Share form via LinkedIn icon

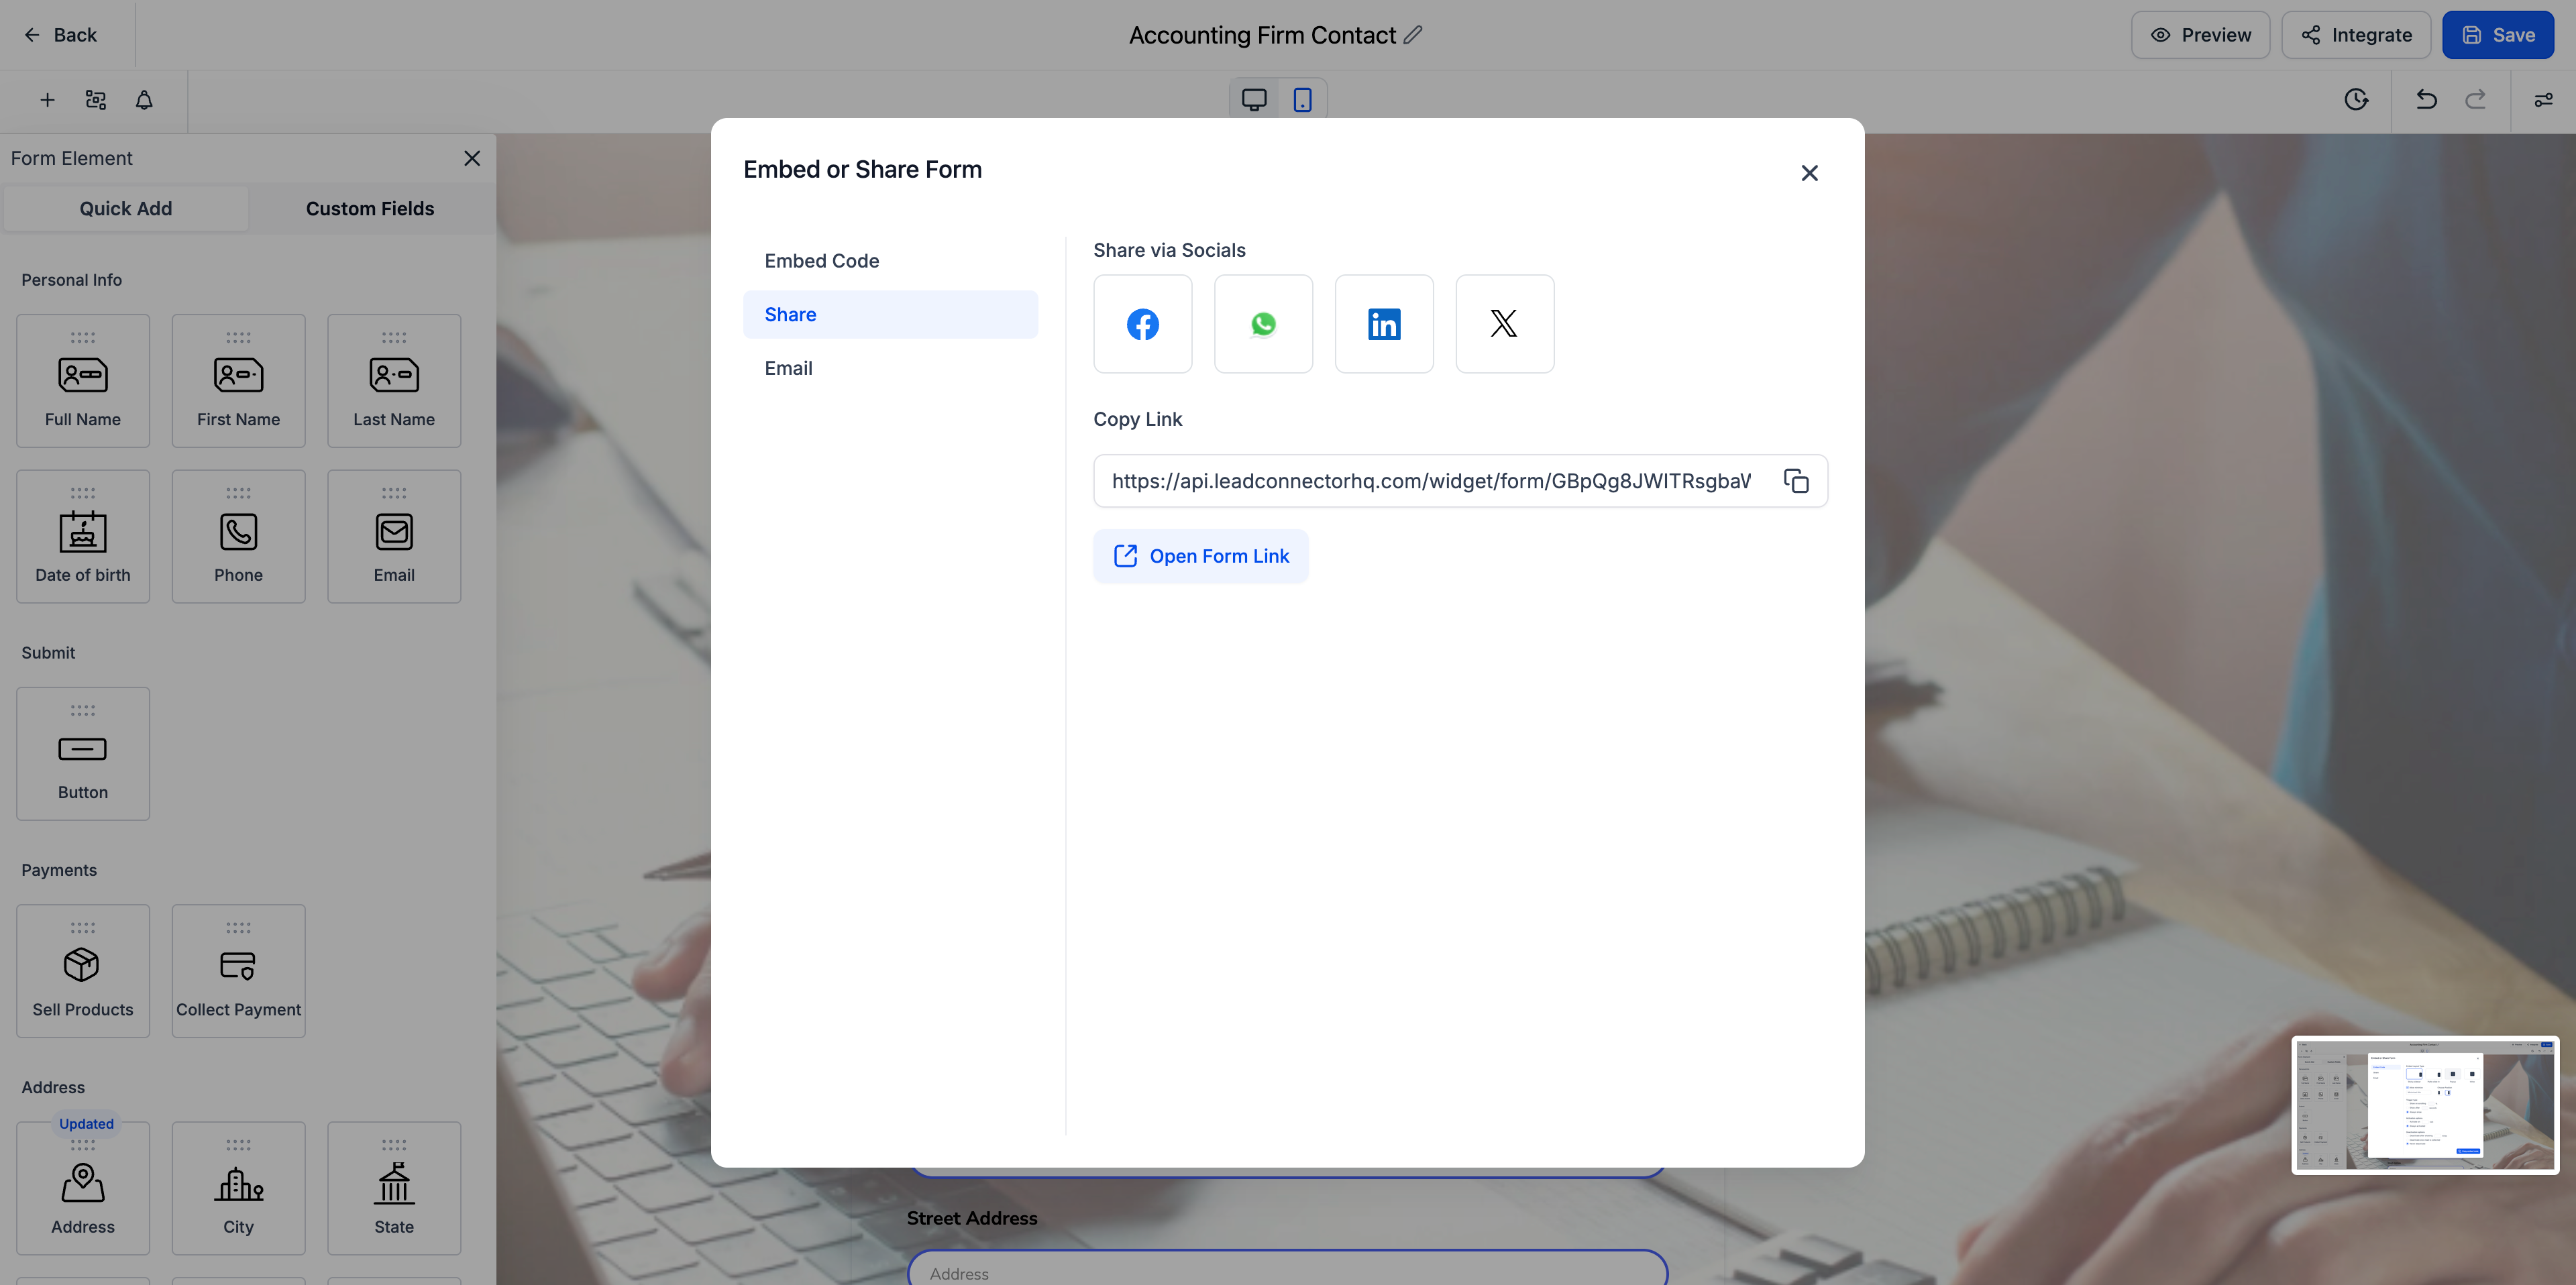click(1384, 324)
